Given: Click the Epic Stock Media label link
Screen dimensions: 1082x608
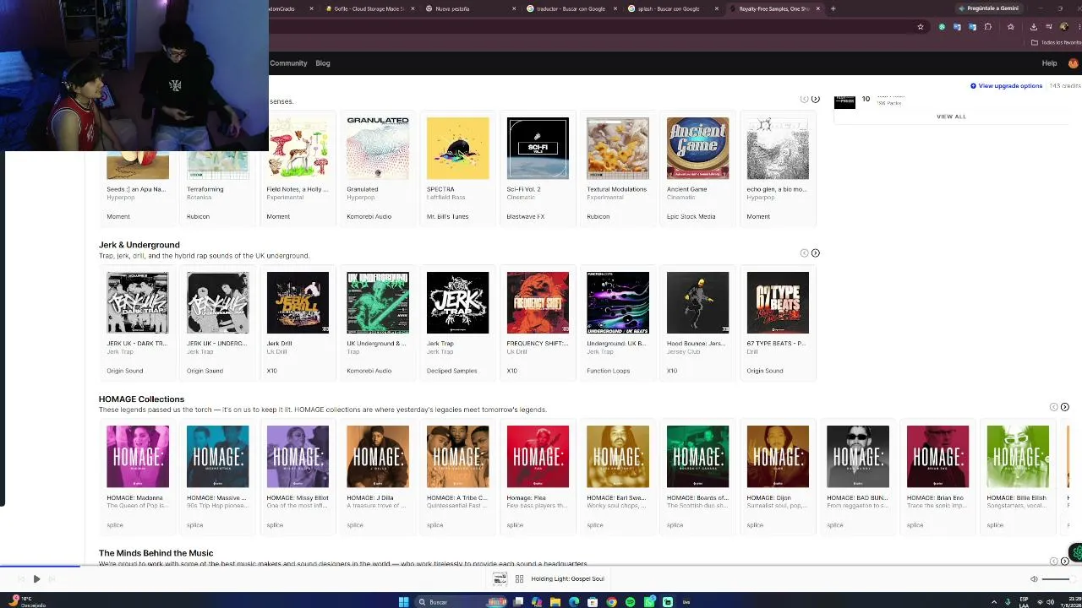Looking at the screenshot, I should coord(691,216).
